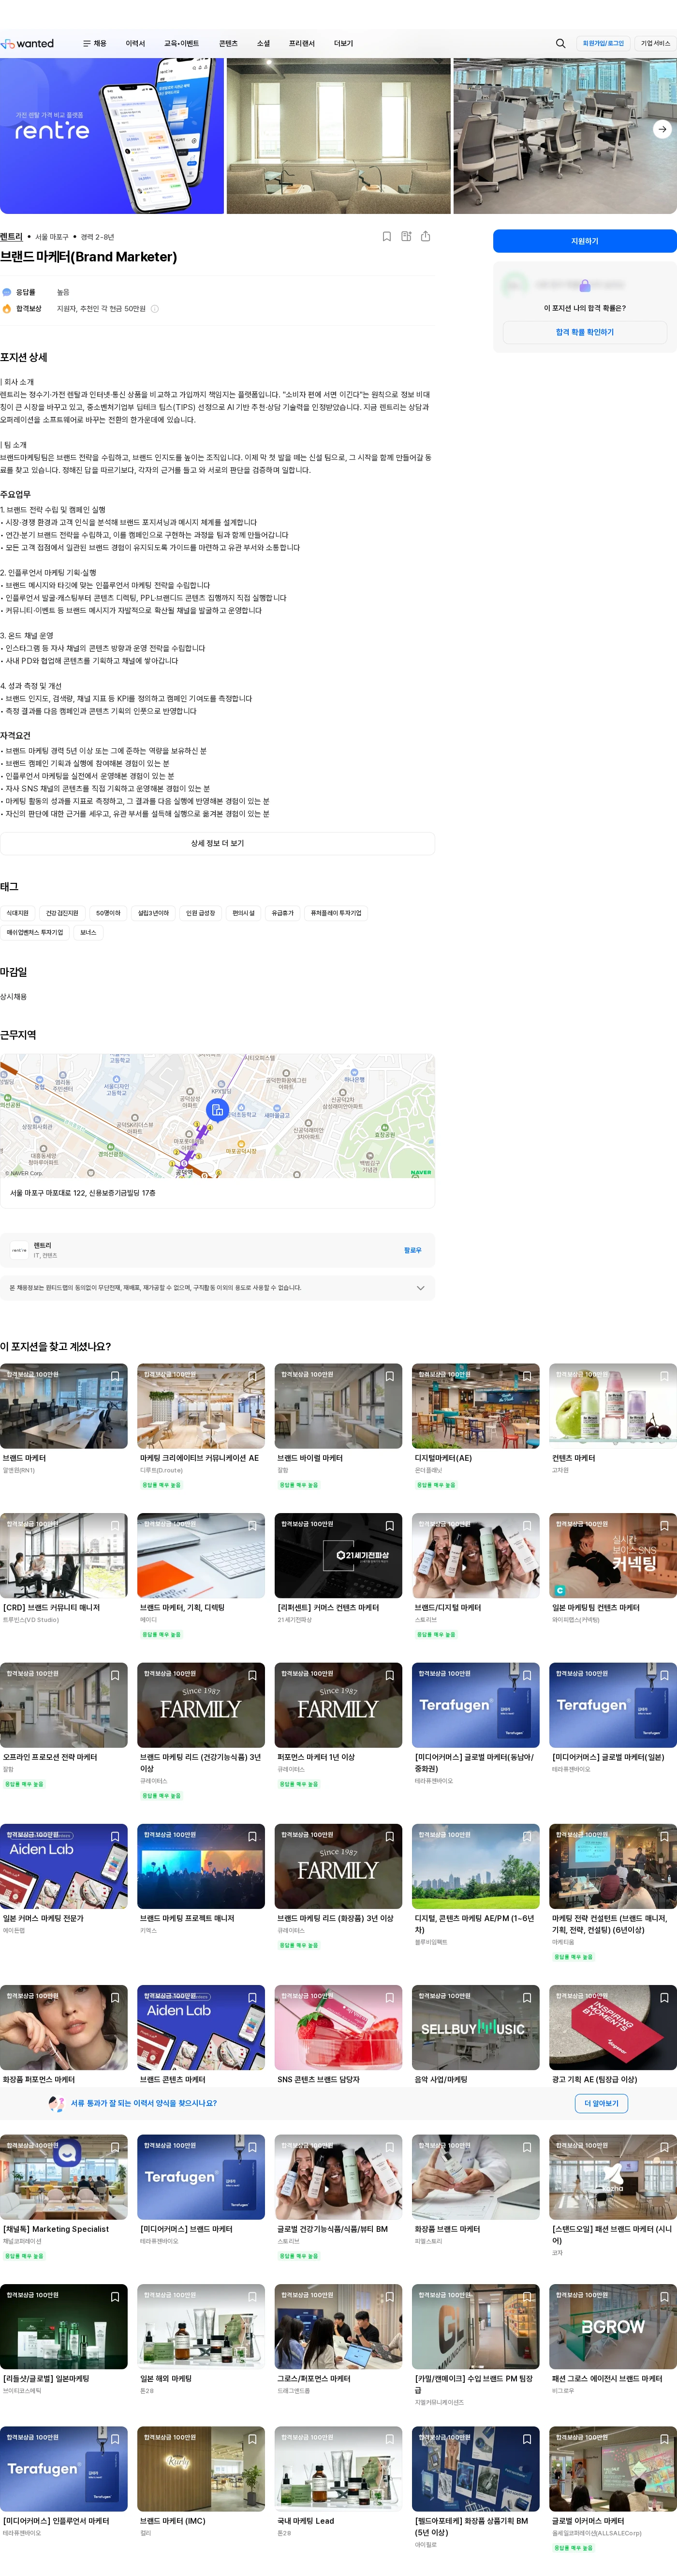This screenshot has height=2576, width=677.
Task: Select the 인원 급성장 tag
Action: (200, 913)
